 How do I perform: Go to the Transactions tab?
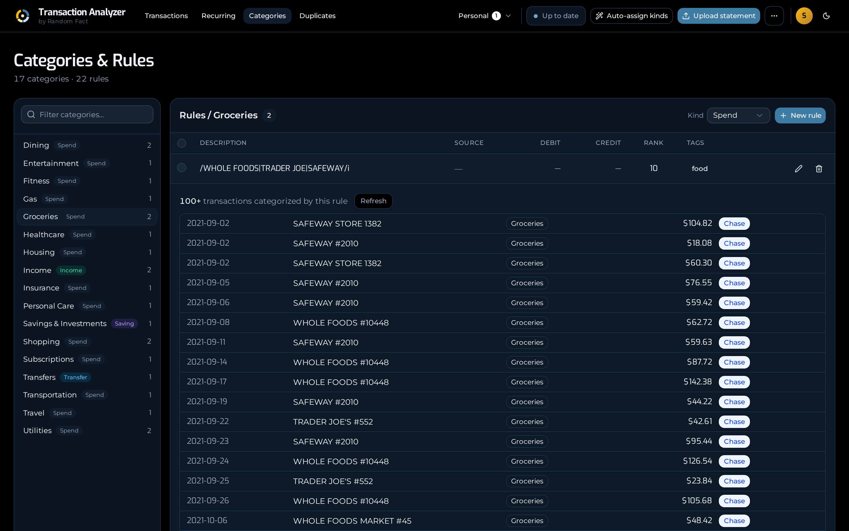(x=166, y=16)
